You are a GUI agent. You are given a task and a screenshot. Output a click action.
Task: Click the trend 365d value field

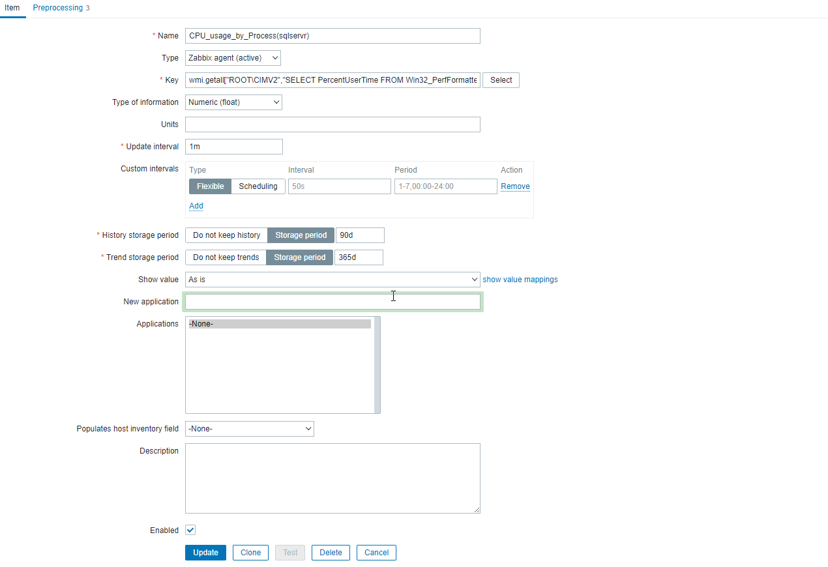[x=359, y=257]
